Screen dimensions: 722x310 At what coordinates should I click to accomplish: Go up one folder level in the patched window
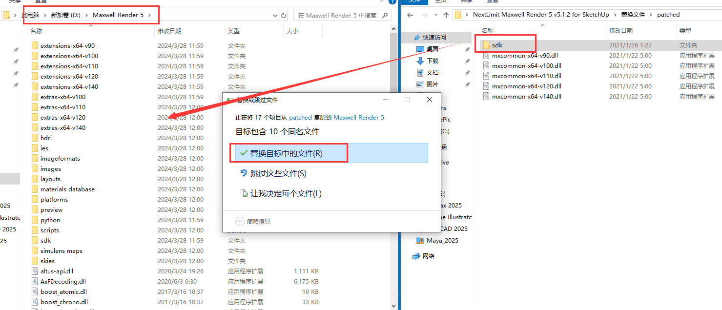pos(446,15)
